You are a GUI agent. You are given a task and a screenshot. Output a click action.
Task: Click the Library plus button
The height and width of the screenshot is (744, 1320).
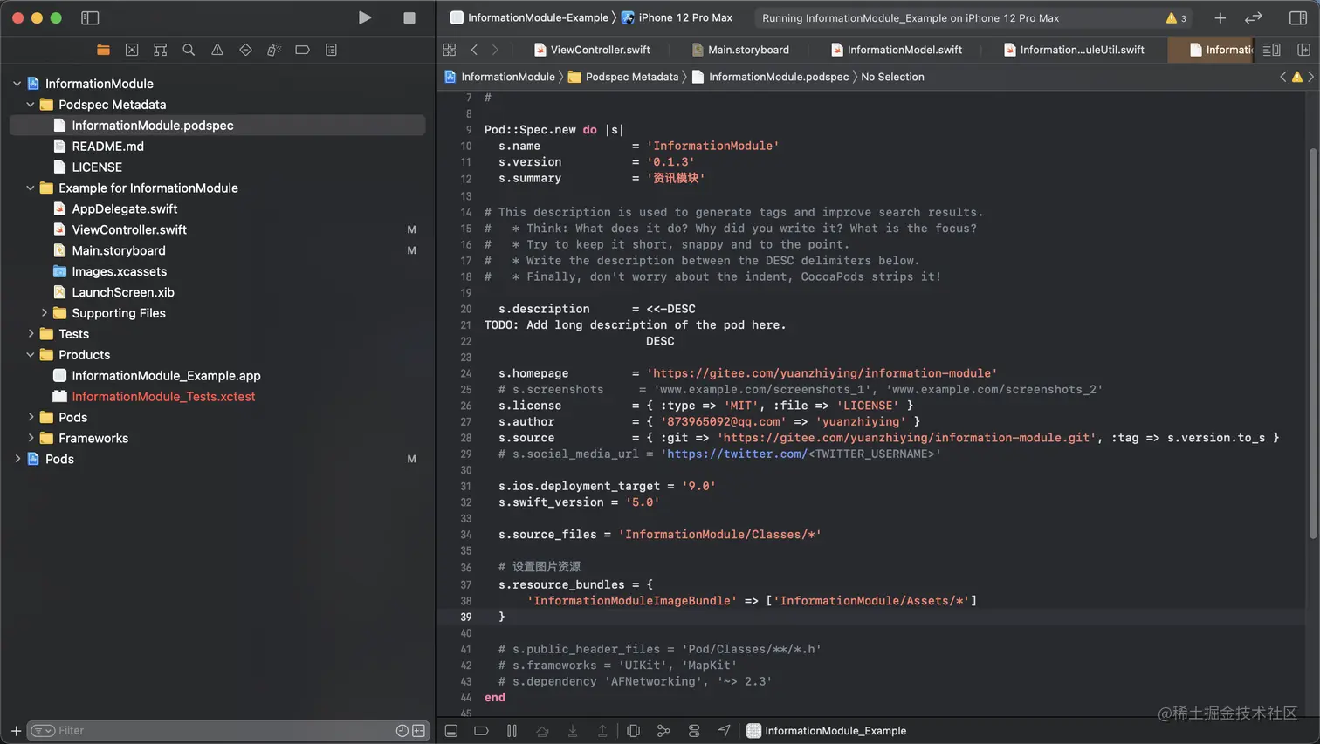1220,17
